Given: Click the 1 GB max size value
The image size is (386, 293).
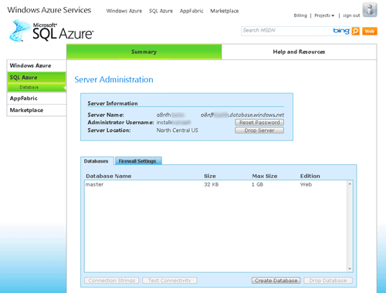Looking at the screenshot, I should point(257,184).
